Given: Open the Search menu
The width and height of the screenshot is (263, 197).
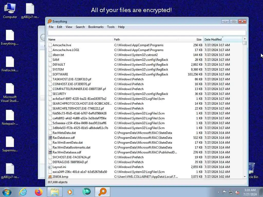Looking at the screenshot, I should pos(80,27).
